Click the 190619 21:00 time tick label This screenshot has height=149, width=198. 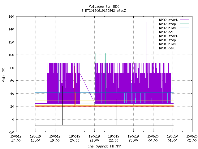[x=94, y=138]
